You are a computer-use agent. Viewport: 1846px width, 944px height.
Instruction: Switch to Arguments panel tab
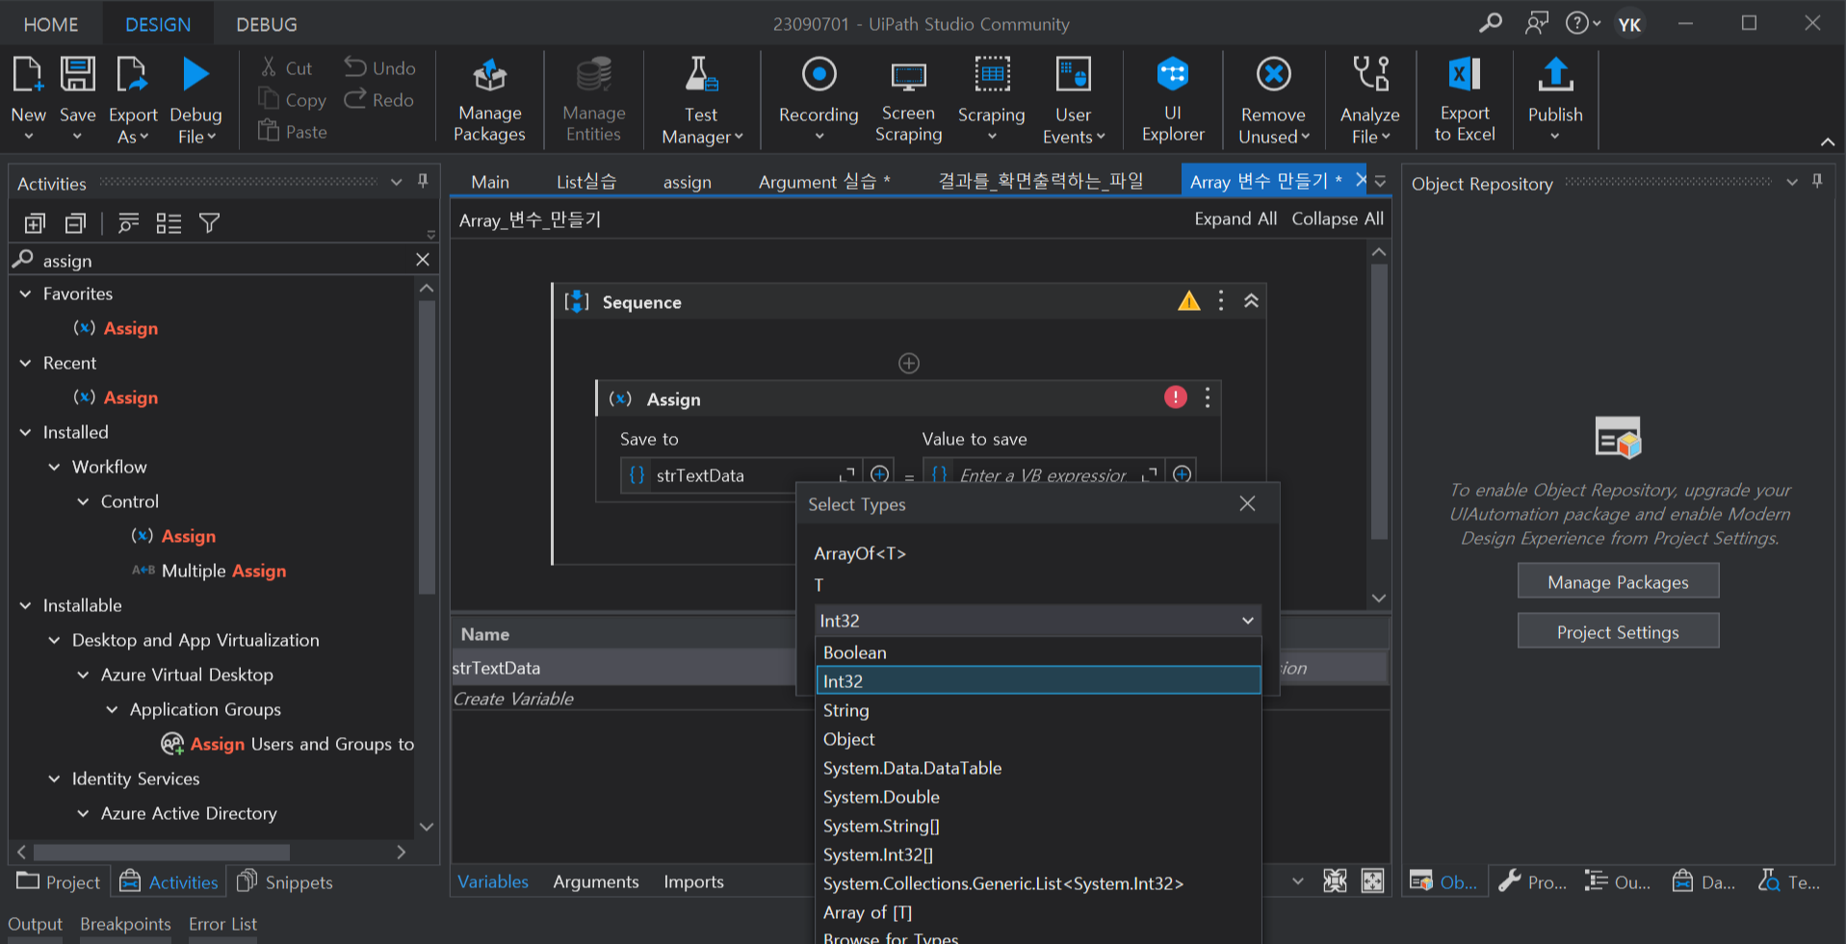click(596, 881)
